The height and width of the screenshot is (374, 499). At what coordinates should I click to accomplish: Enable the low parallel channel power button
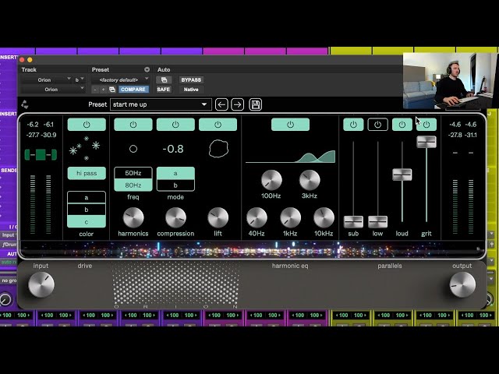pos(377,125)
